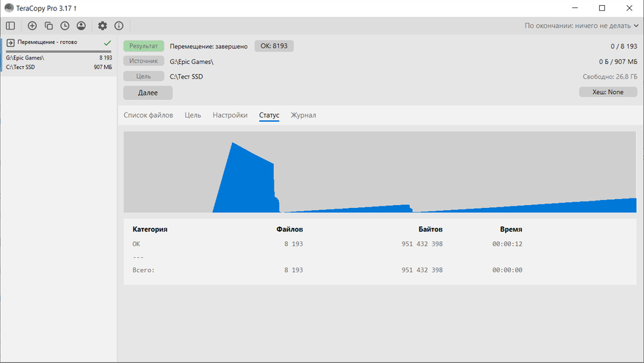Click the blue transfer speed graph
This screenshot has width=644, height=363.
(x=380, y=172)
